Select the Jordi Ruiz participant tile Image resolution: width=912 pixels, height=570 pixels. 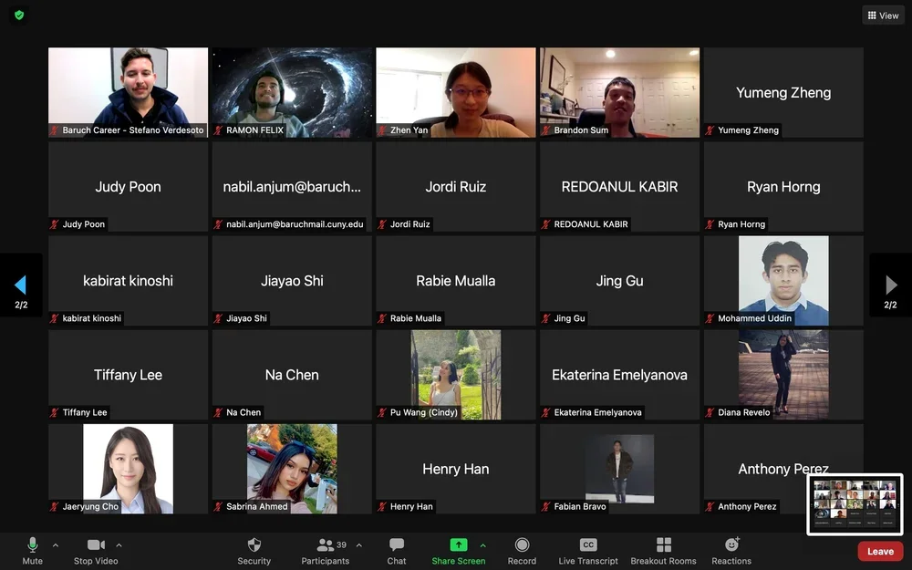(455, 187)
